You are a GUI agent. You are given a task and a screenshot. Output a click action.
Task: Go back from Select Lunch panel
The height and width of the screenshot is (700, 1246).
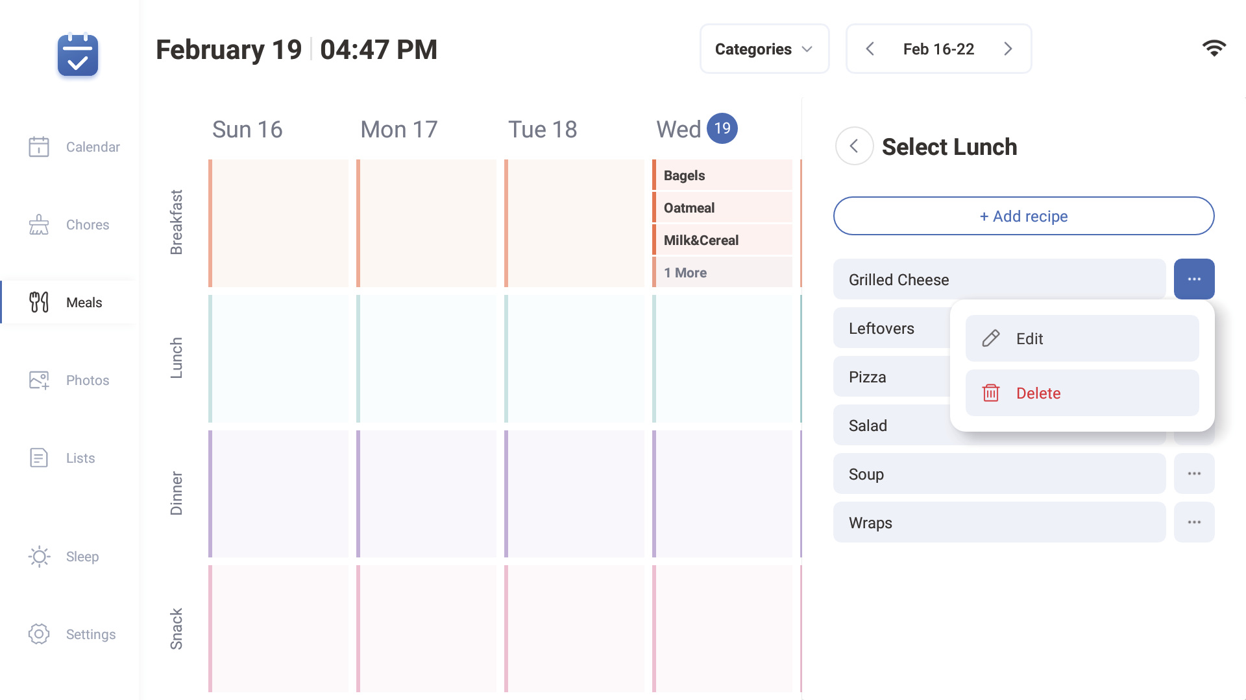(854, 146)
